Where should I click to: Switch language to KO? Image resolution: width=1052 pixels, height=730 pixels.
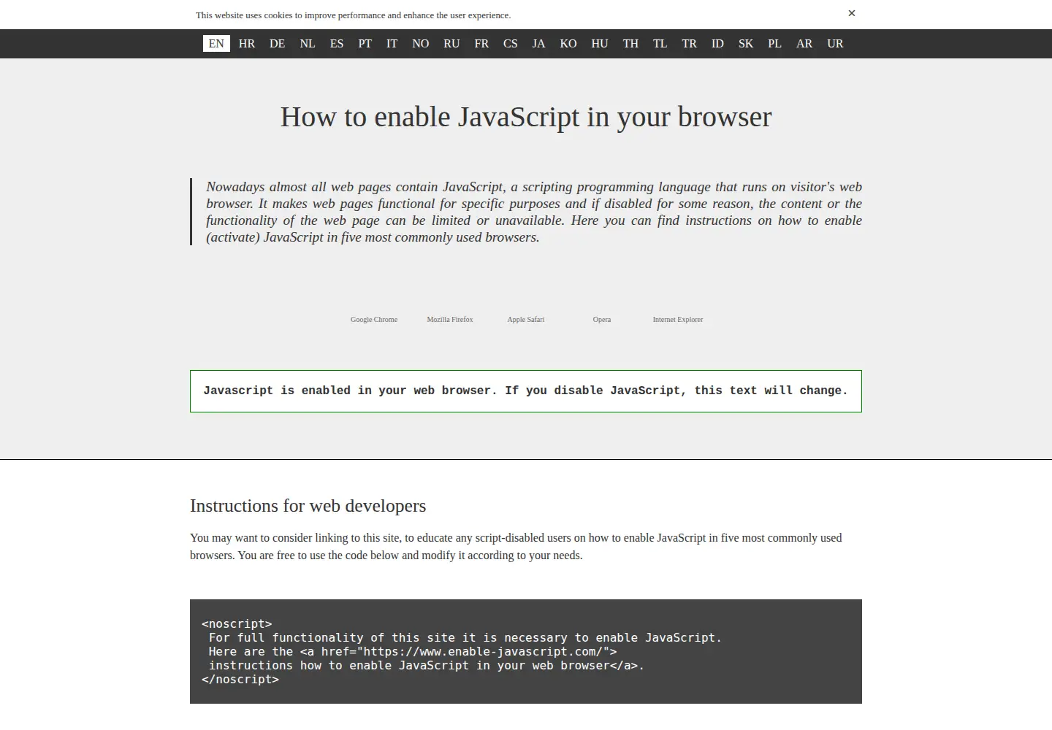[568, 44]
